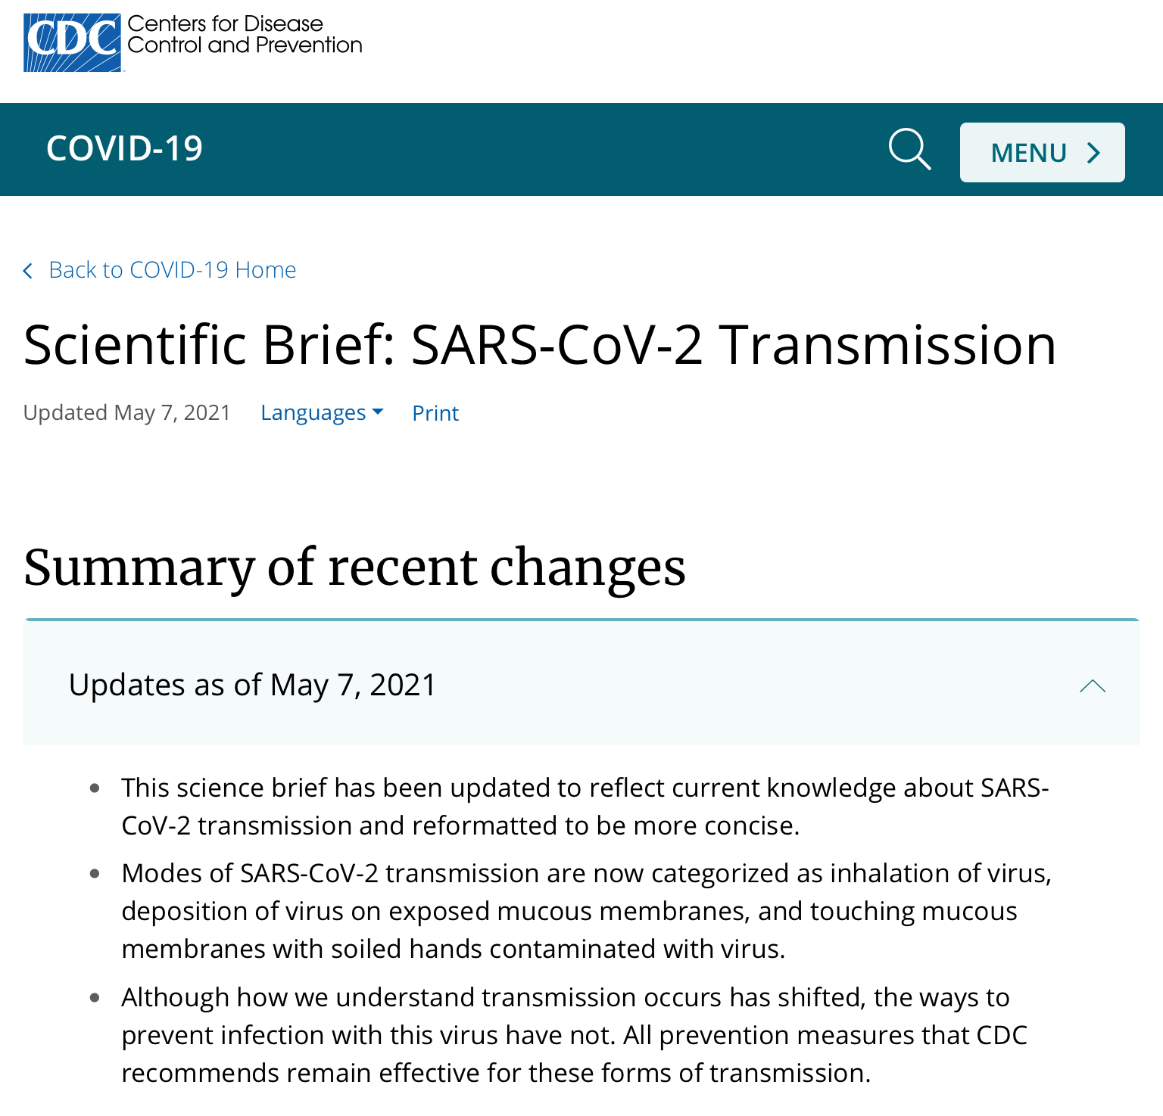Image resolution: width=1163 pixels, height=1116 pixels.
Task: Click the Print link
Action: 435,413
